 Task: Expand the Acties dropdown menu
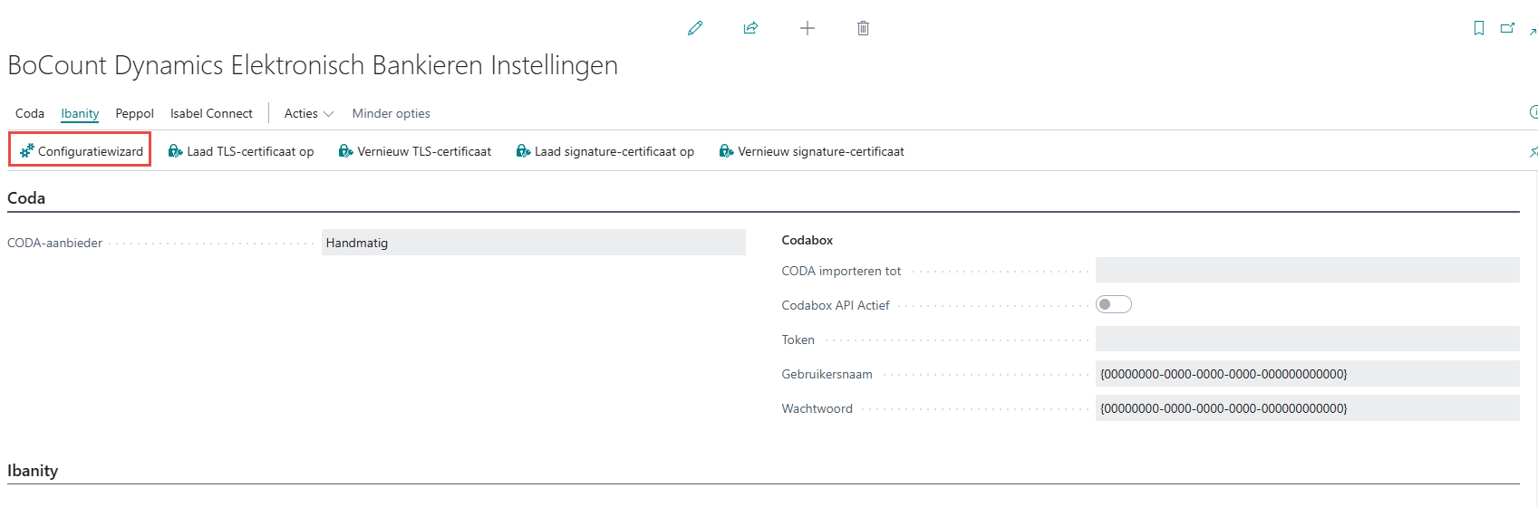[x=308, y=113]
